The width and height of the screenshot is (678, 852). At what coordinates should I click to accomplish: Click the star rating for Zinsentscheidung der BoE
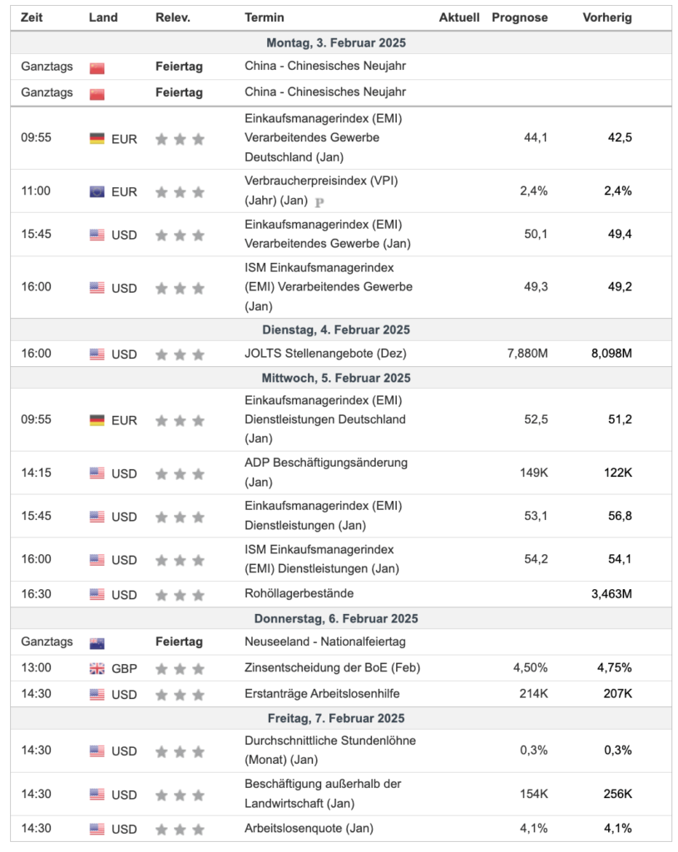click(x=180, y=668)
